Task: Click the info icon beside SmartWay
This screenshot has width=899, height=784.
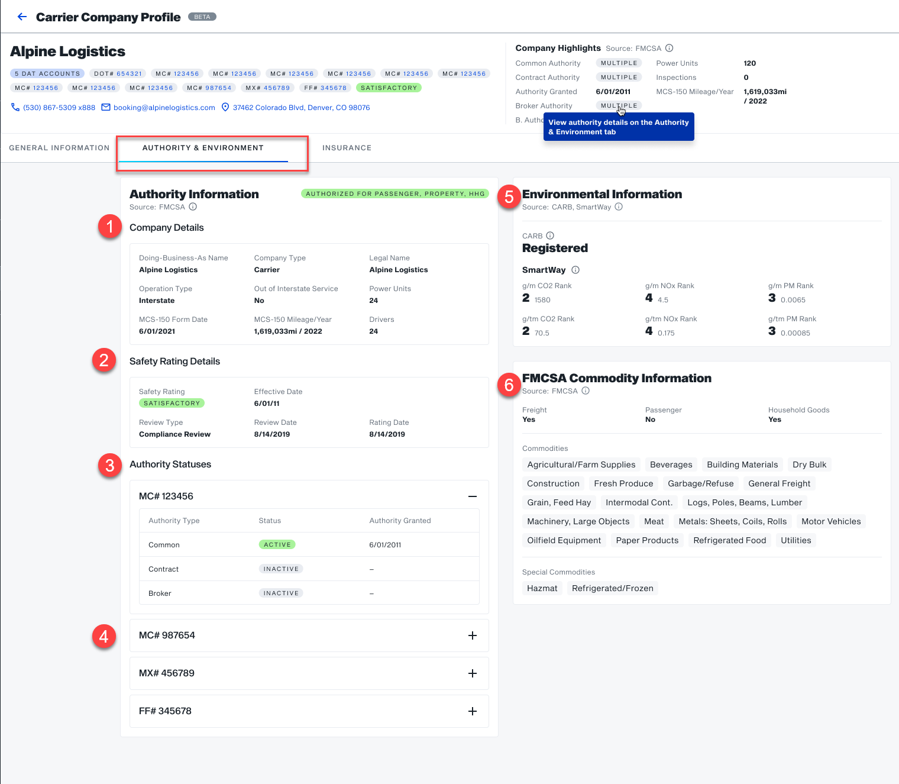Action: point(575,270)
